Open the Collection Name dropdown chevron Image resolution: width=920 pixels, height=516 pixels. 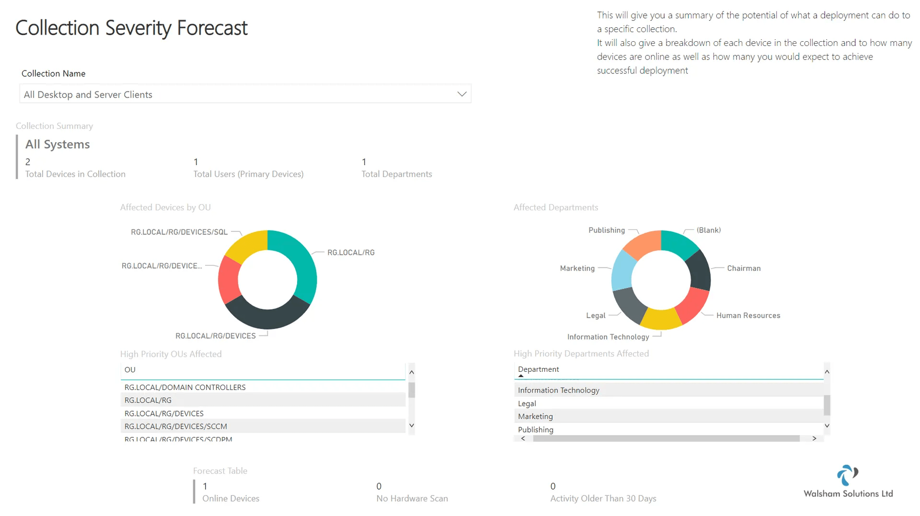(x=461, y=94)
